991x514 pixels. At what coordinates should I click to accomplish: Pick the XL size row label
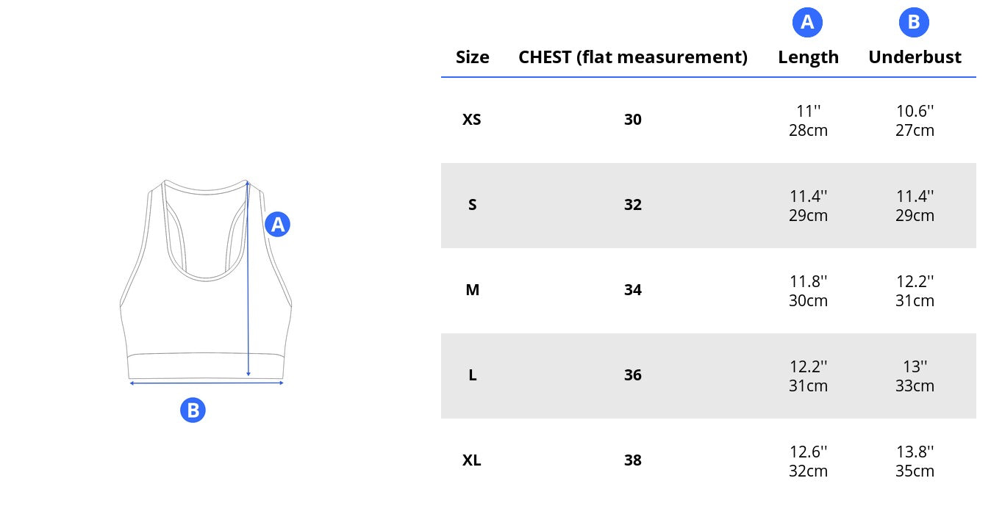(x=472, y=460)
